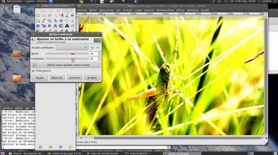Click the delete tool options icon
Screen dimensions: 278x155
click(60, 146)
